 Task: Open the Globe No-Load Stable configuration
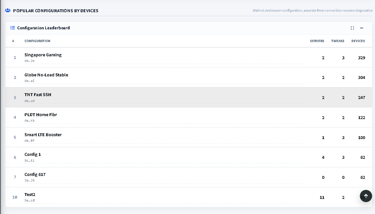46,75
